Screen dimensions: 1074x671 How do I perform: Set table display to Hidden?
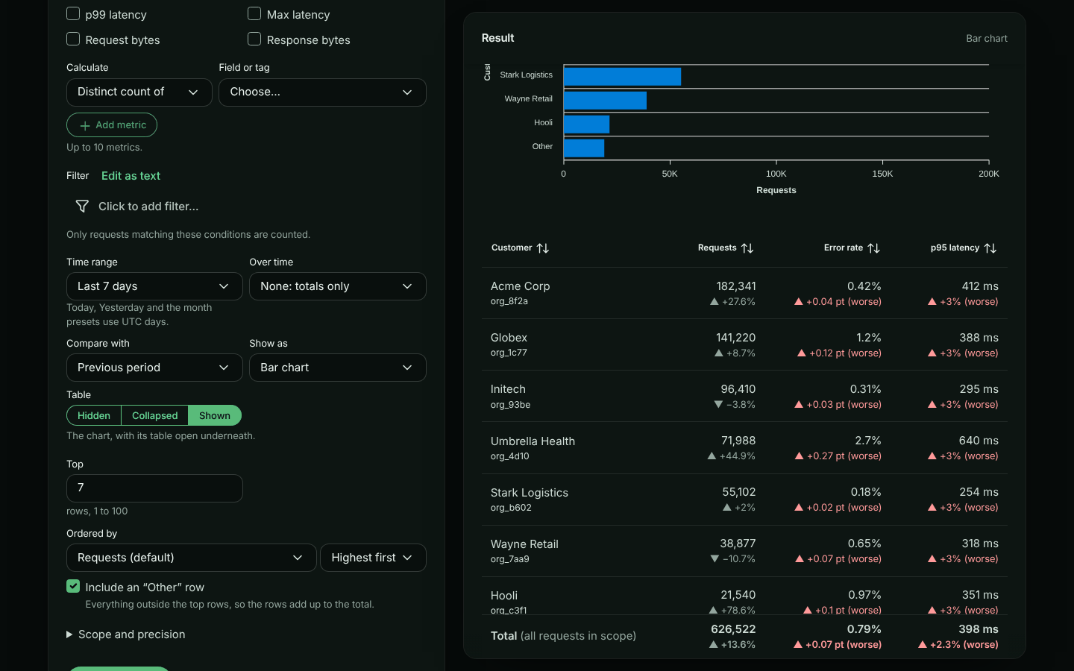(x=94, y=415)
